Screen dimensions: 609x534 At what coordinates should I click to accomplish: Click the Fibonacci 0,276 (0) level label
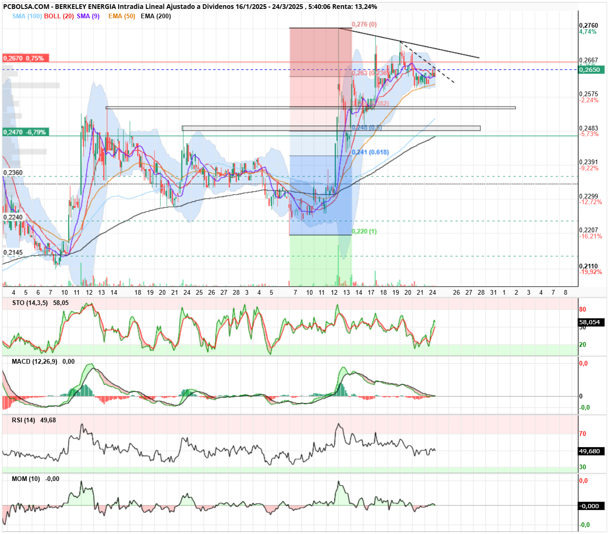coord(364,24)
